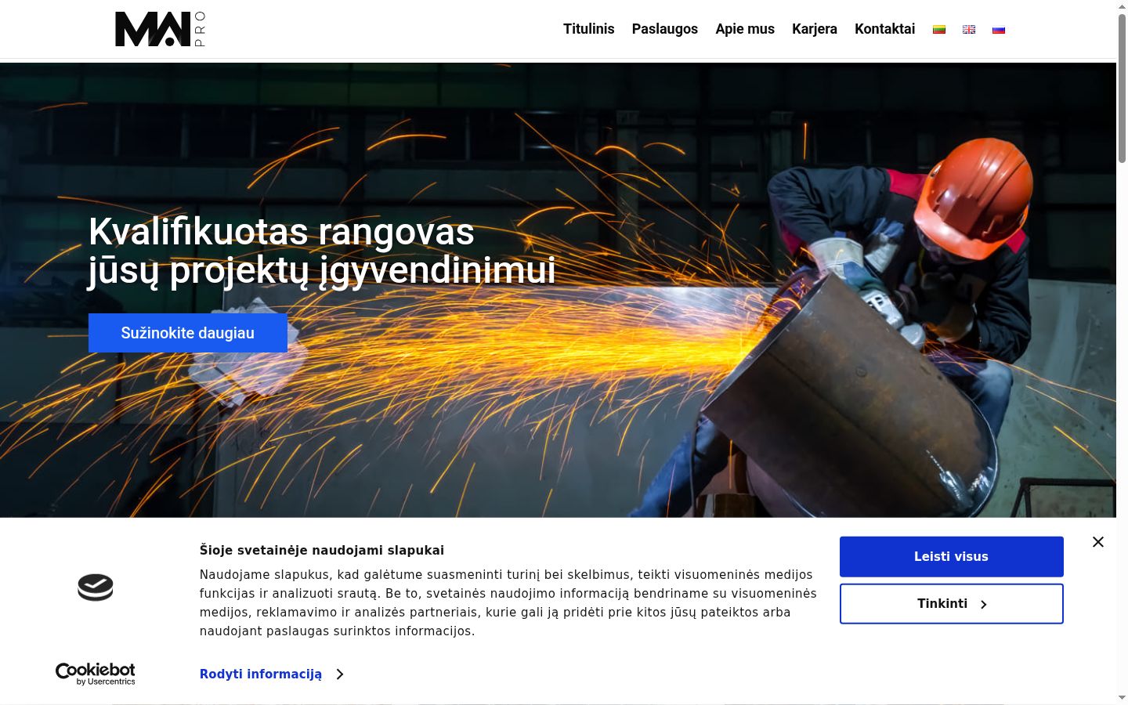Click the scrollbar up arrow

1122,6
